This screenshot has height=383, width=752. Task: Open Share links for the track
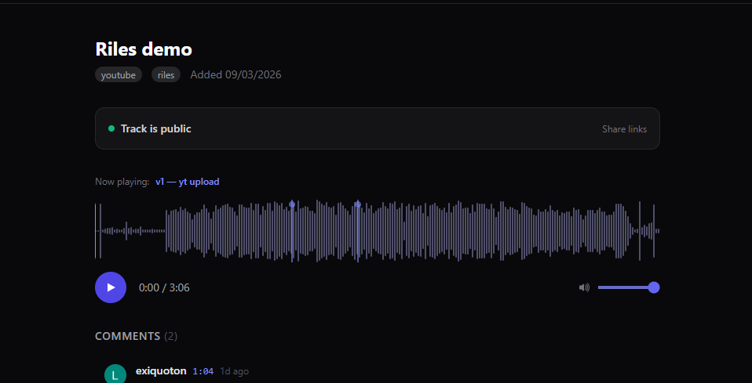[624, 128]
